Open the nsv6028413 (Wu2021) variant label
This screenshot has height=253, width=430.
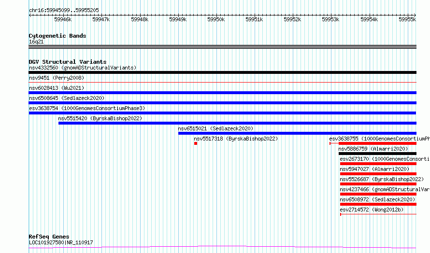(x=57, y=88)
